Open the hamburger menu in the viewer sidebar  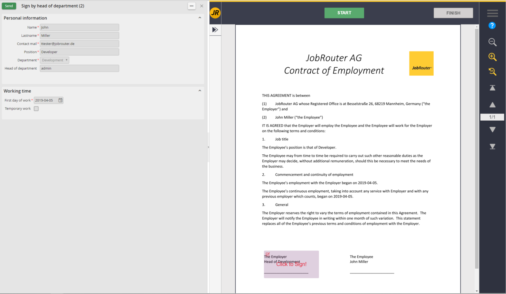coord(492,13)
